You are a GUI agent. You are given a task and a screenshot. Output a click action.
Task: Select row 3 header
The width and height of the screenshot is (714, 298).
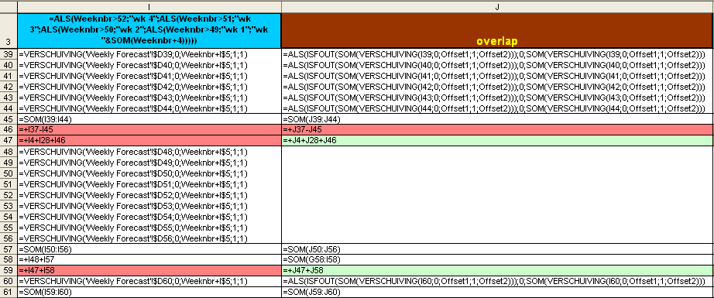[x=9, y=30]
